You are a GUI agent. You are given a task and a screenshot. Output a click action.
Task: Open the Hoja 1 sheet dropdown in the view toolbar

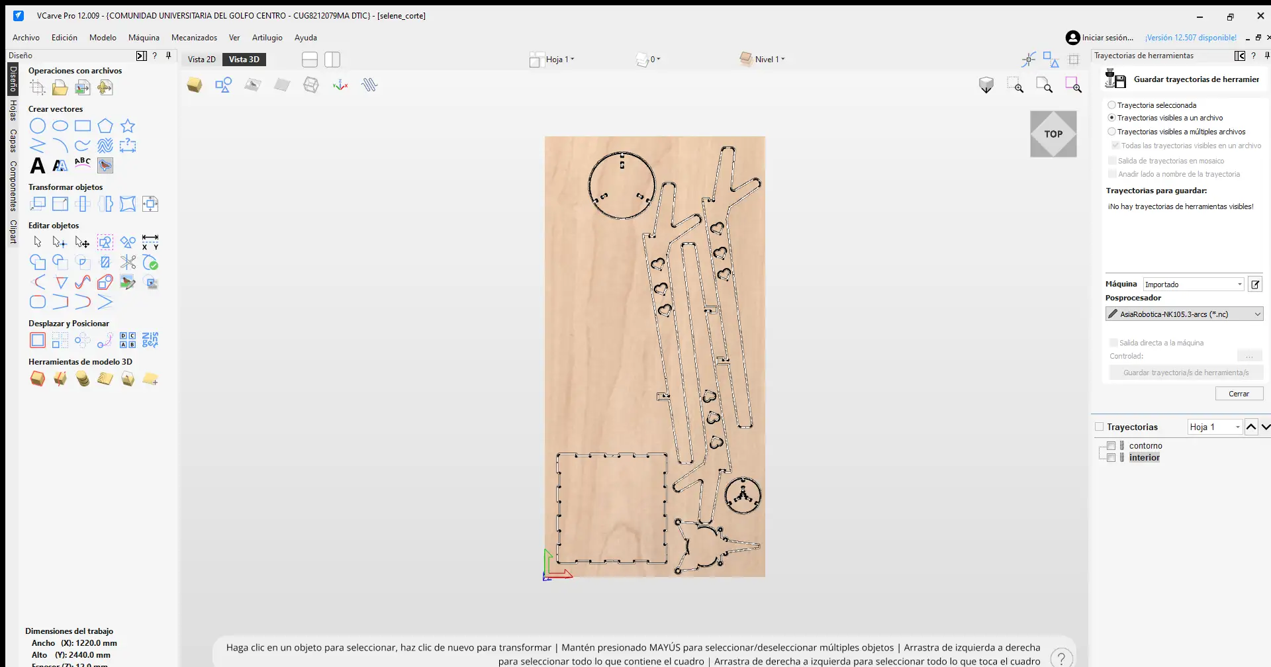click(x=553, y=60)
